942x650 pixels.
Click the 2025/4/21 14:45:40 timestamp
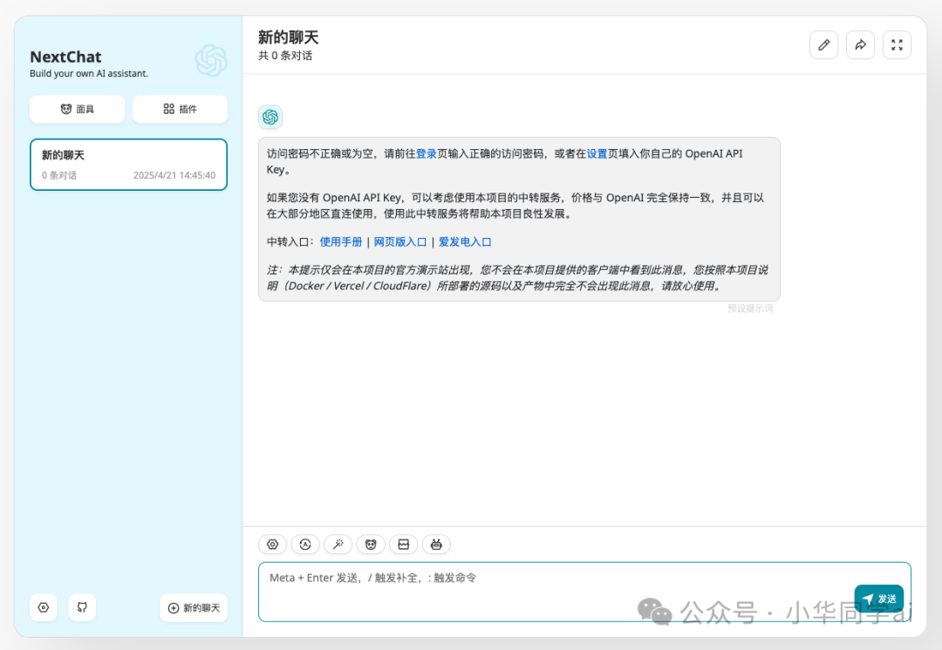click(x=174, y=175)
